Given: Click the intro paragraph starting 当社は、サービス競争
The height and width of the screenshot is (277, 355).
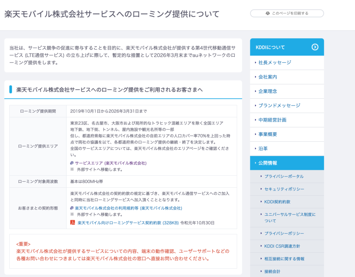Looking at the screenshot, I should (x=122, y=55).
